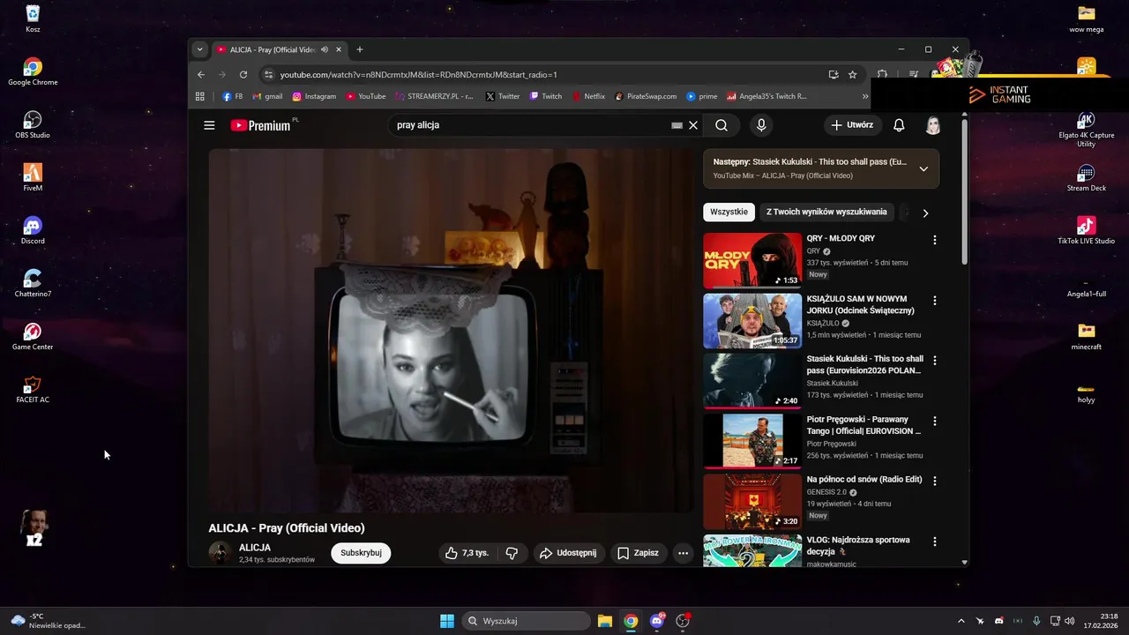Open Piotr Pręgowski Parawany Tango video title
This screenshot has width=1129, height=635.
pyautogui.click(x=864, y=425)
